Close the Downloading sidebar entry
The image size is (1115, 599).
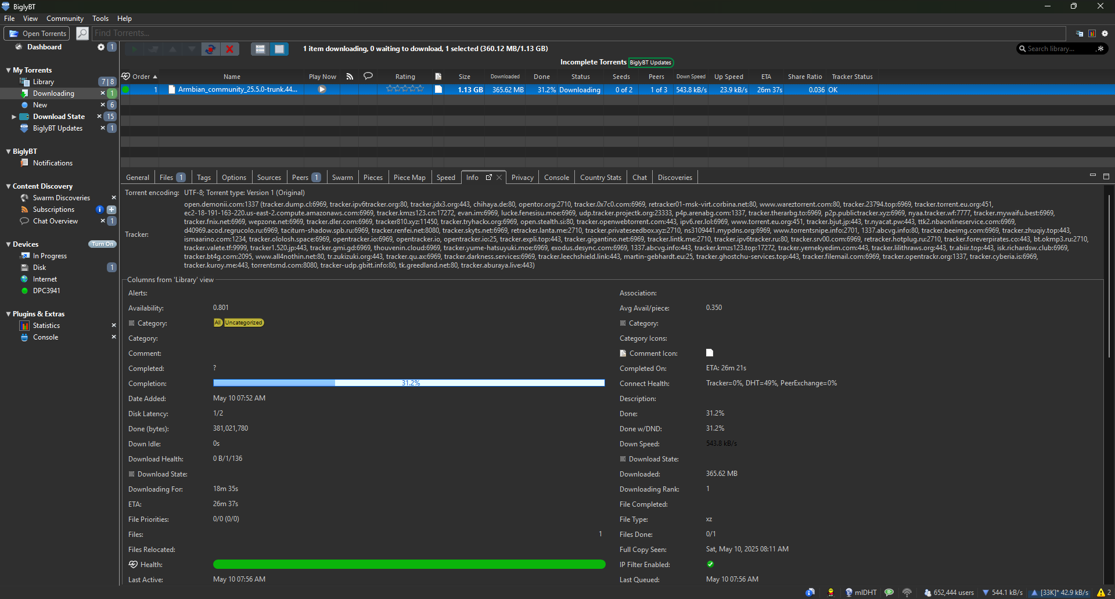click(103, 93)
